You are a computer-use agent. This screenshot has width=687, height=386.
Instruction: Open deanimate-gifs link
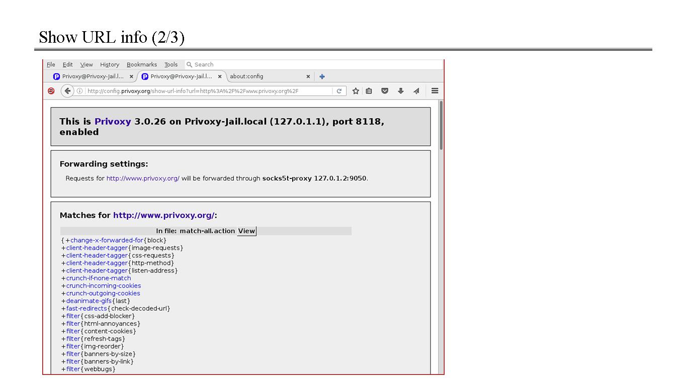pos(89,301)
